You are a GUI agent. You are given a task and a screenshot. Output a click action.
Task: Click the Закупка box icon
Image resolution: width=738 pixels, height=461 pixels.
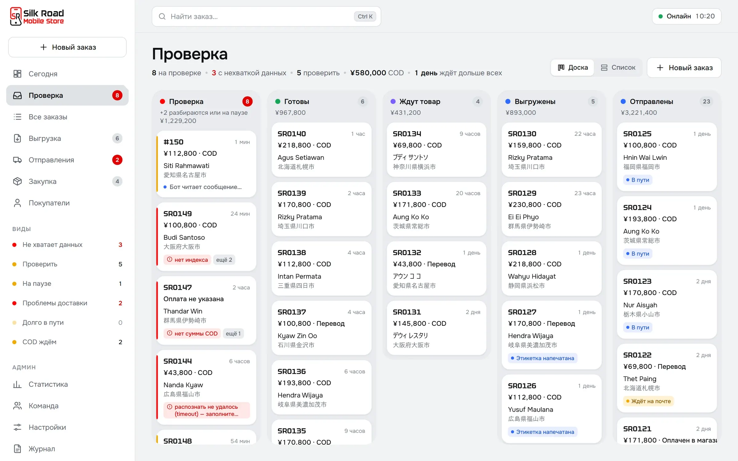tap(18, 181)
